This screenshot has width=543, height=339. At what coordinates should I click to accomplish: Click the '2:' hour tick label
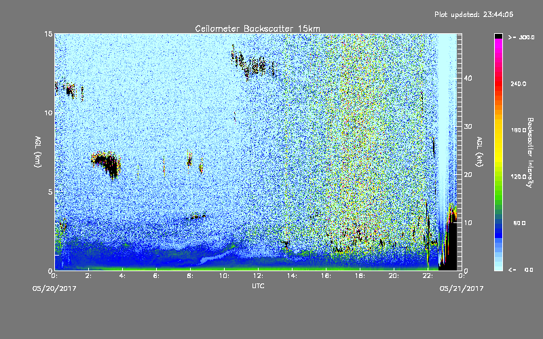coord(89,276)
